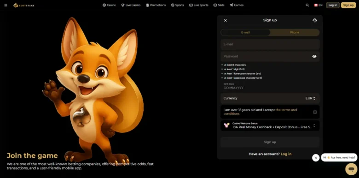The height and width of the screenshot is (178, 359).
Task: Click the Casino menu chip icon
Action: click(104, 5)
